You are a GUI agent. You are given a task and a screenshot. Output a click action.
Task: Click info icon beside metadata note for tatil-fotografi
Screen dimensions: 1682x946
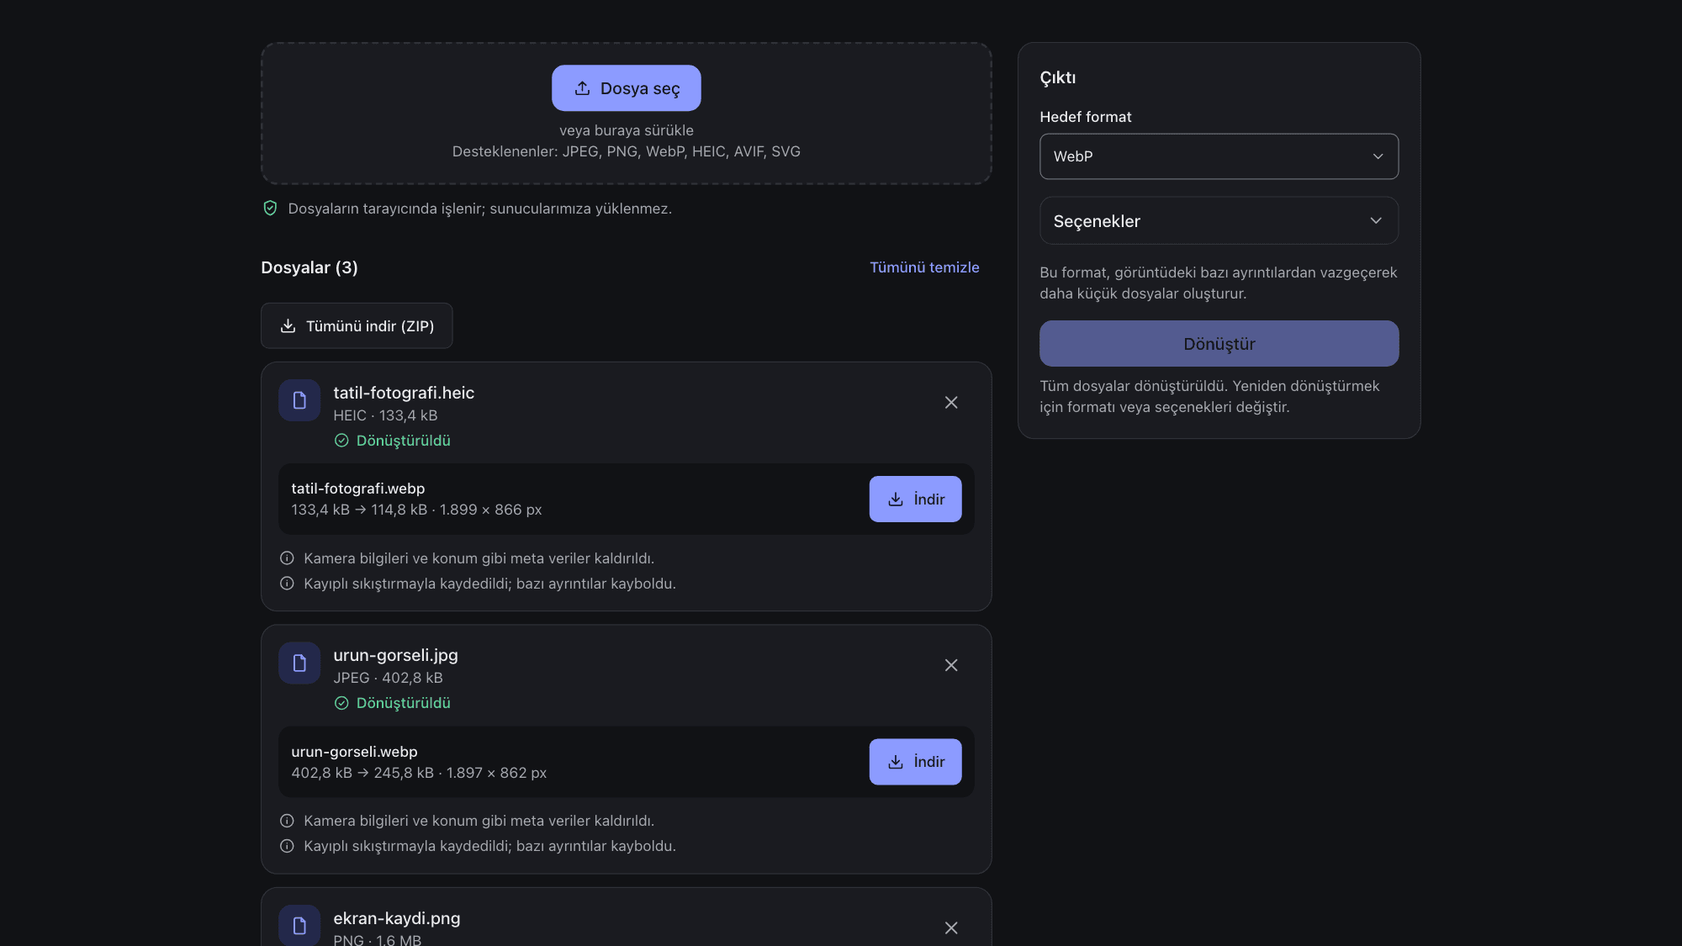287,558
